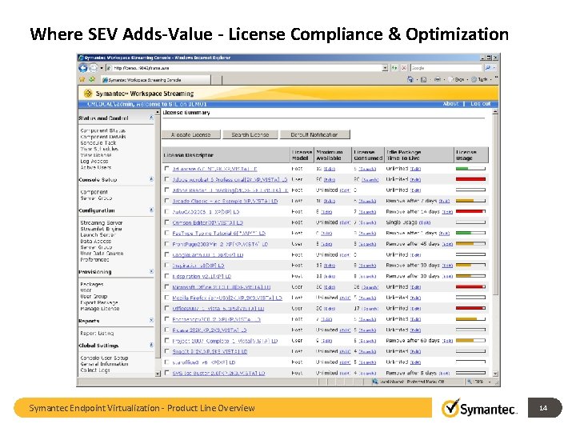576x432 pixels.
Task: Tick the Picasa 2 row checkbox
Action: pos(166,330)
